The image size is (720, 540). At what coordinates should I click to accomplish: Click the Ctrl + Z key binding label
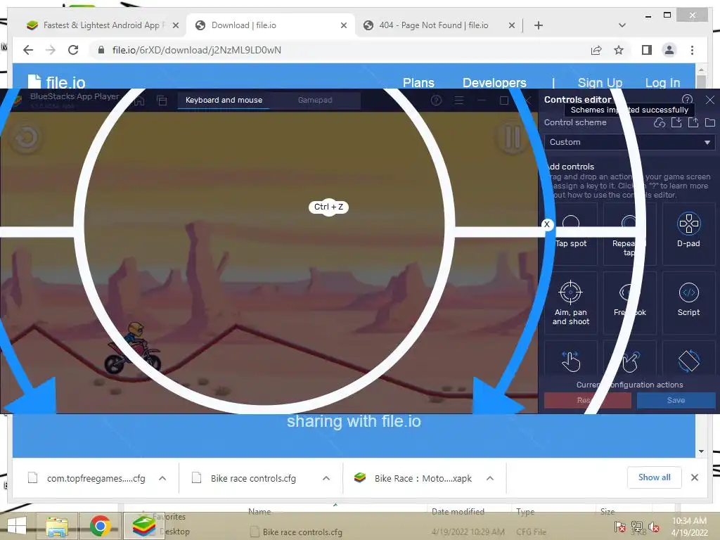tap(329, 207)
